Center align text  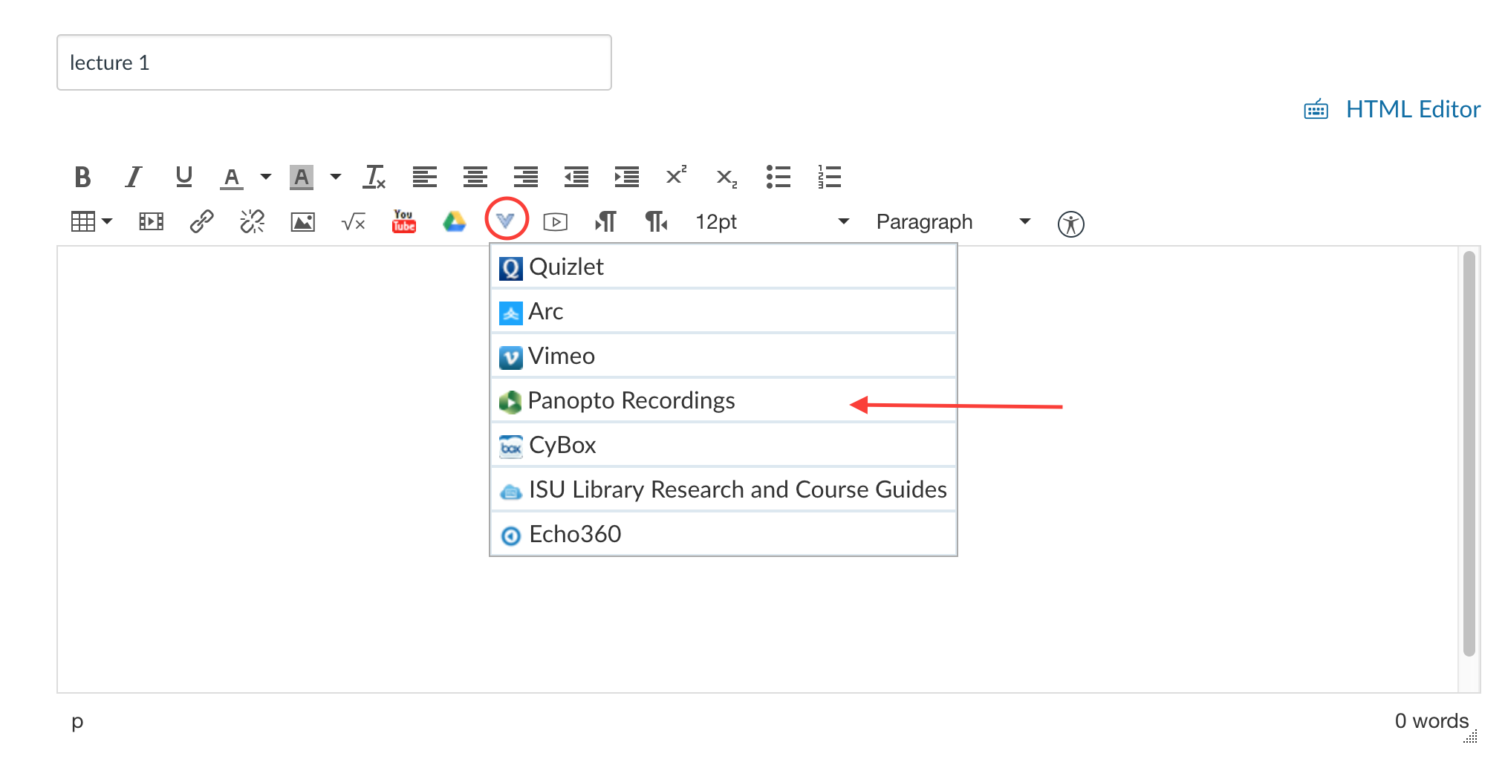[x=475, y=177]
